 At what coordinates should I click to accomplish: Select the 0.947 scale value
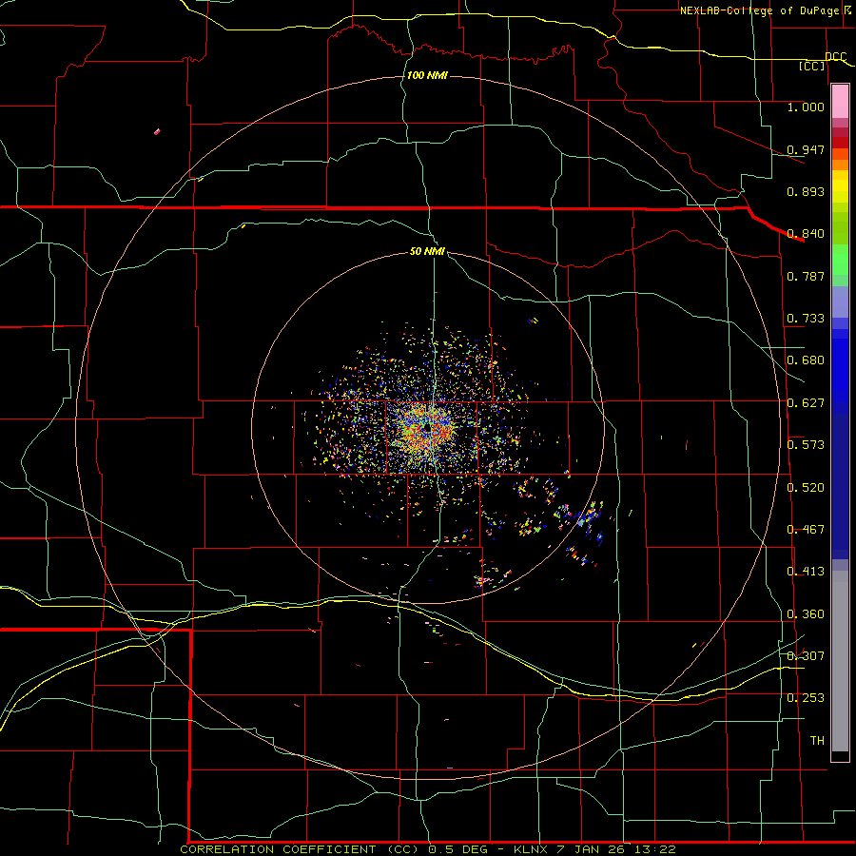[x=806, y=149]
